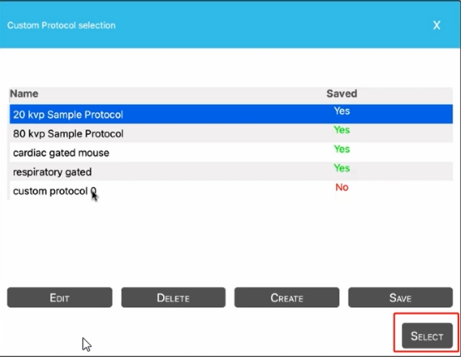Screen dimensions: 461x357
Task: Click empty list area below custom protocol 0
Action: tap(231, 241)
